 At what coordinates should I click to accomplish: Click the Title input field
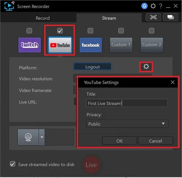click(127, 103)
